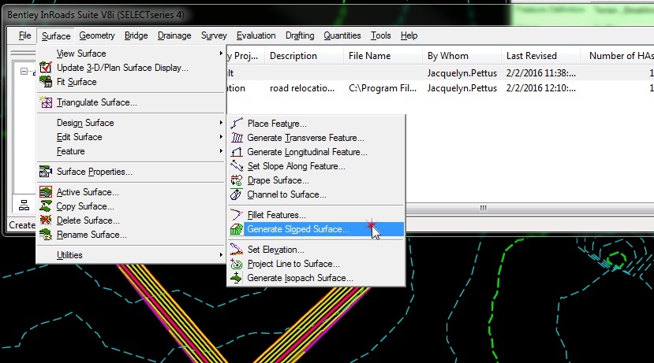This screenshot has height=363, width=654.
Task: Click the '2/2/2016 11:38:...' last revised cell
Action: pos(541,73)
